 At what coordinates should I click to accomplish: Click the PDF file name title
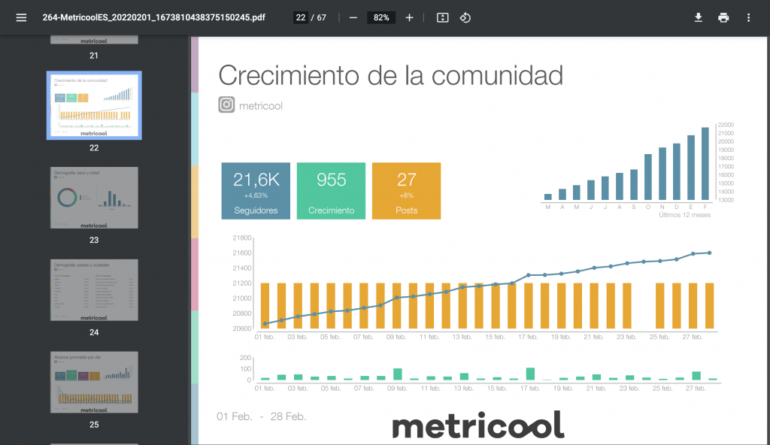[x=153, y=18]
